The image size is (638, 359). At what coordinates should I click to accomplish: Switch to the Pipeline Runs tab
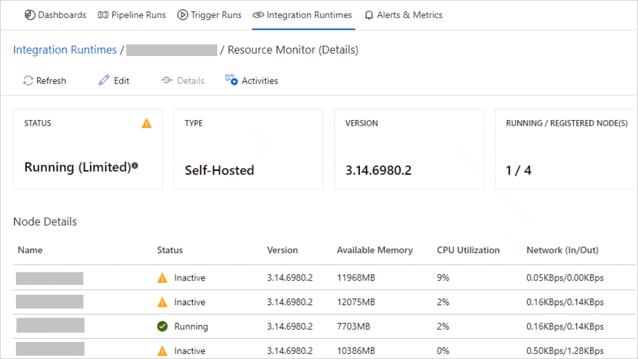tap(132, 15)
